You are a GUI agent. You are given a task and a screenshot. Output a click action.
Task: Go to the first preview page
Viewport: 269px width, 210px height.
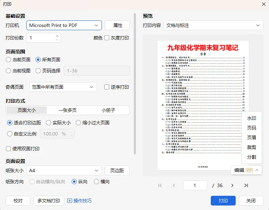coord(160,185)
